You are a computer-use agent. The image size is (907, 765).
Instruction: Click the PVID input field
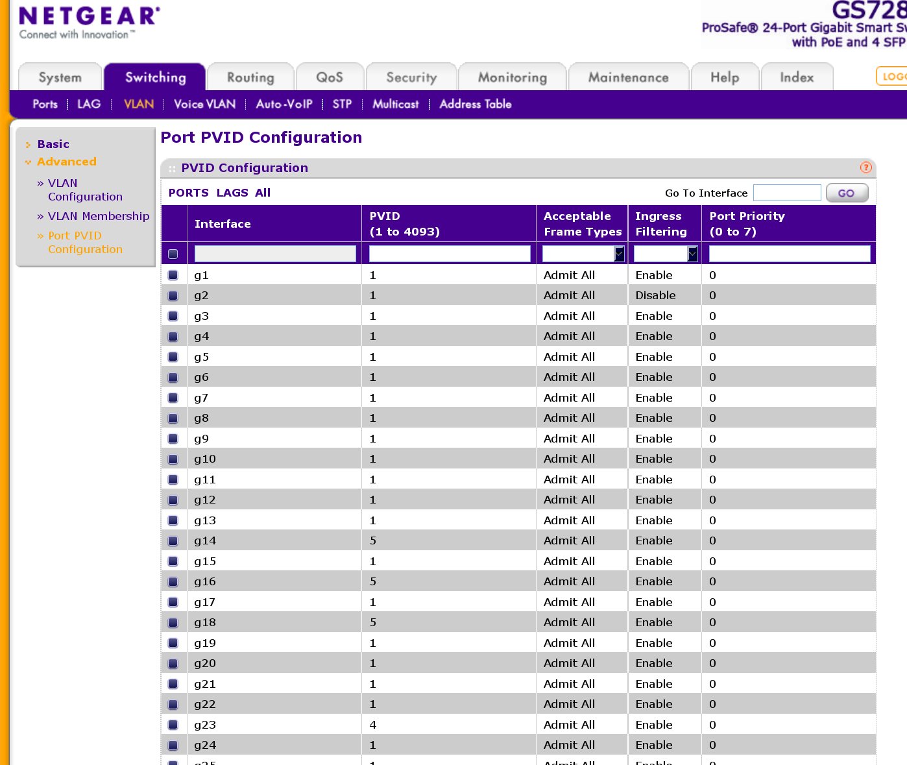tap(449, 254)
